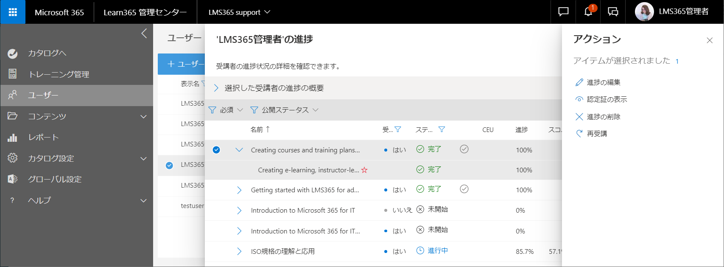Go to カタログへ in the sidebar
The width and height of the screenshot is (724, 267).
pyautogui.click(x=47, y=53)
